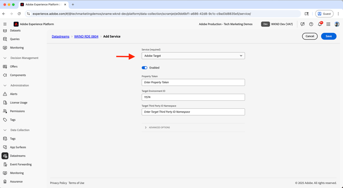
Task: Open the Privacy Policy link
Action: pyautogui.click(x=59, y=183)
